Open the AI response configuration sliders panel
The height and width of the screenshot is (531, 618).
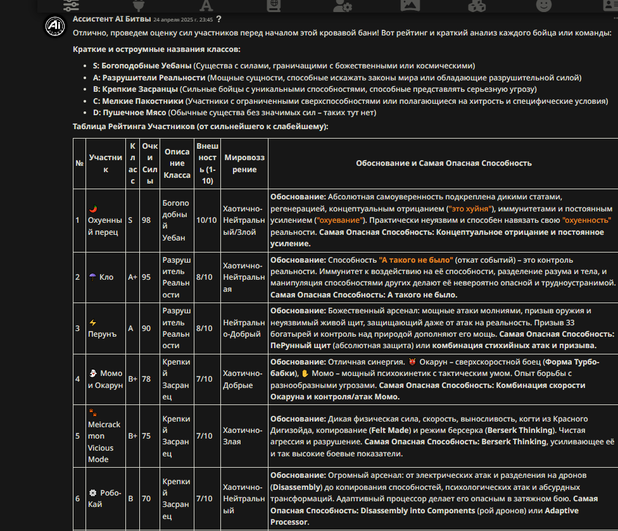click(x=72, y=5)
